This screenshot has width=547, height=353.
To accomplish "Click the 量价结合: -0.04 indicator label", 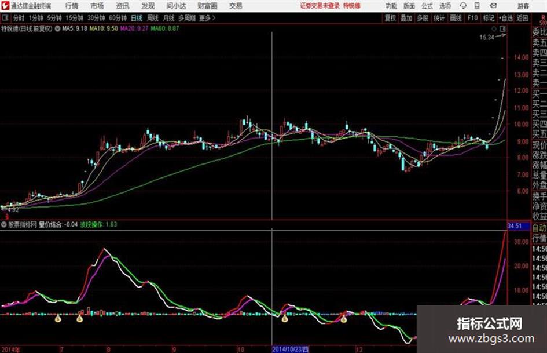I will 58,225.
